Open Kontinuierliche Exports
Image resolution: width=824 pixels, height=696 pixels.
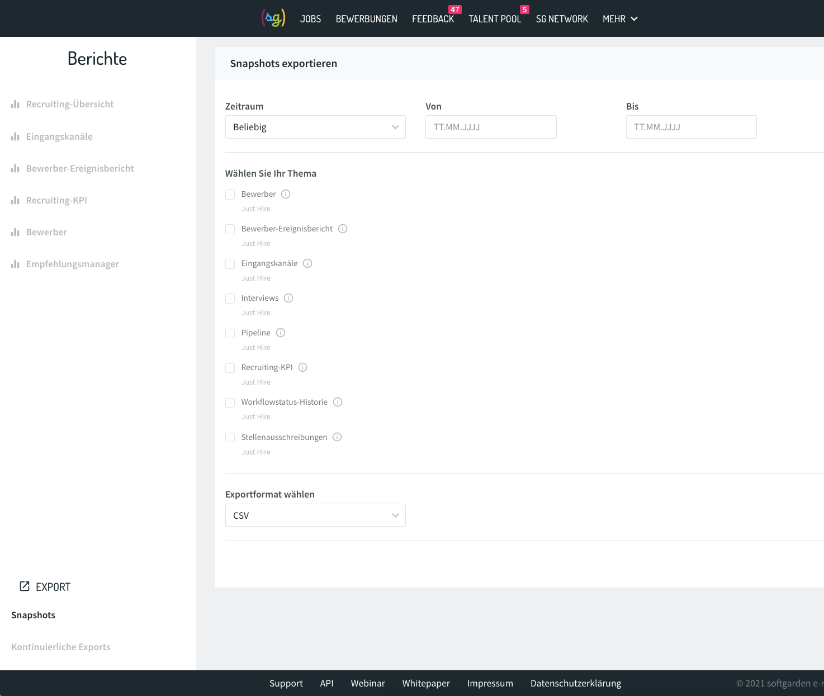pos(61,647)
